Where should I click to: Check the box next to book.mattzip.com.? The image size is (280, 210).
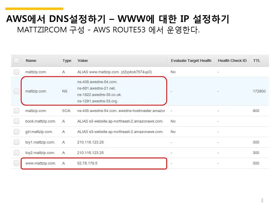point(16,121)
